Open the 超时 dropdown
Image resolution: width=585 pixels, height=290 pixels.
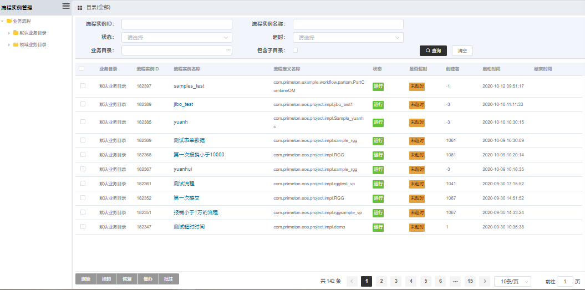coord(348,38)
